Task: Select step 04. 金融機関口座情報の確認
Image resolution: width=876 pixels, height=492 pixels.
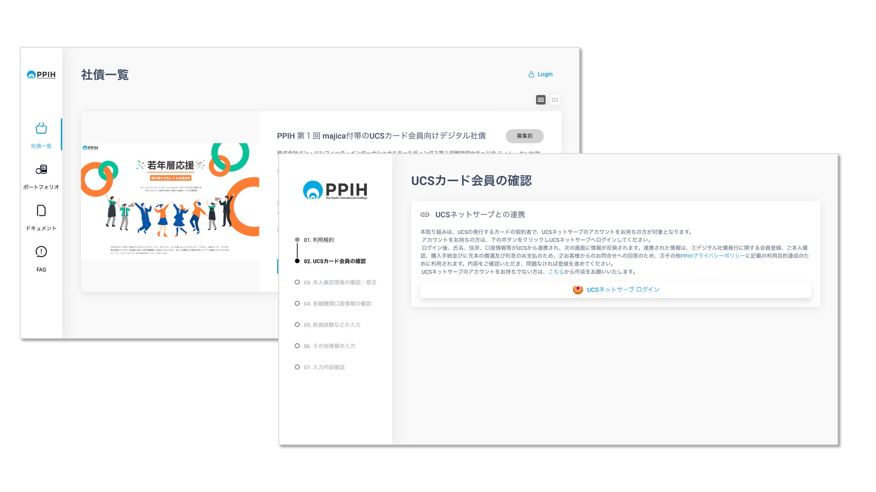Action: click(337, 304)
